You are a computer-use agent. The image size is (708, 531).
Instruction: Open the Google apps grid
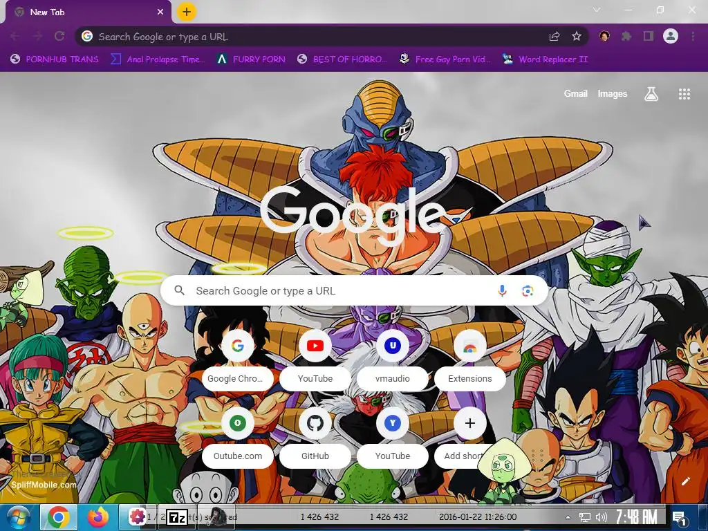(x=684, y=94)
